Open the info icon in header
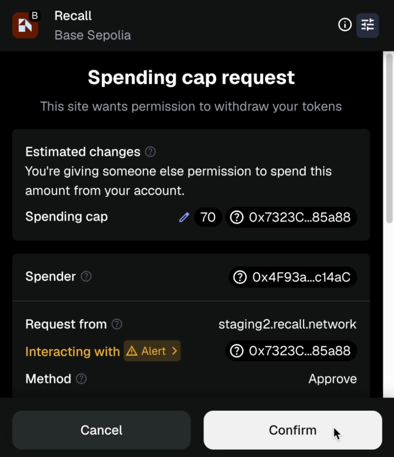Image resolution: width=394 pixels, height=457 pixels. point(345,25)
